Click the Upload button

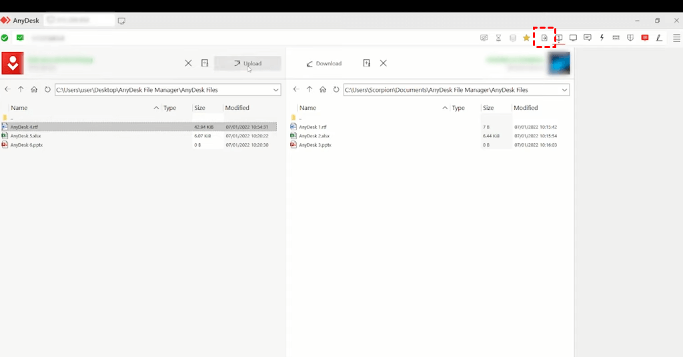click(247, 63)
